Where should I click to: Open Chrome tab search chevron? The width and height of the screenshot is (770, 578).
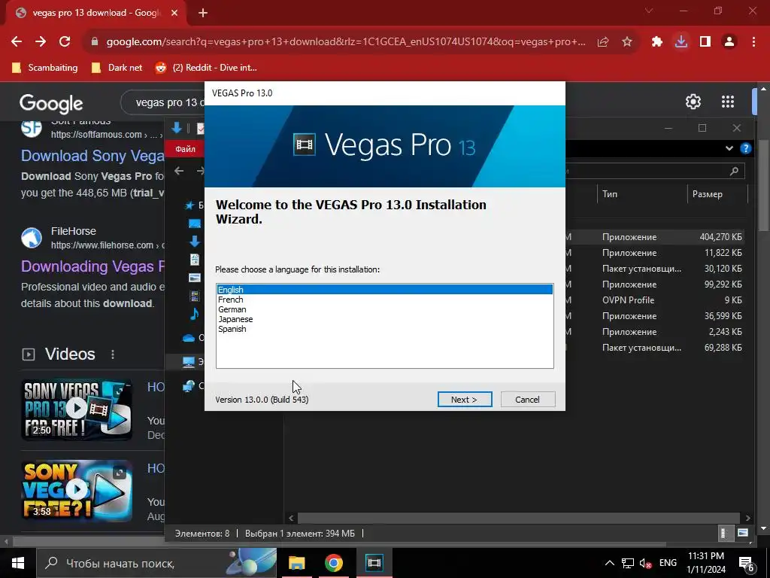(649, 11)
